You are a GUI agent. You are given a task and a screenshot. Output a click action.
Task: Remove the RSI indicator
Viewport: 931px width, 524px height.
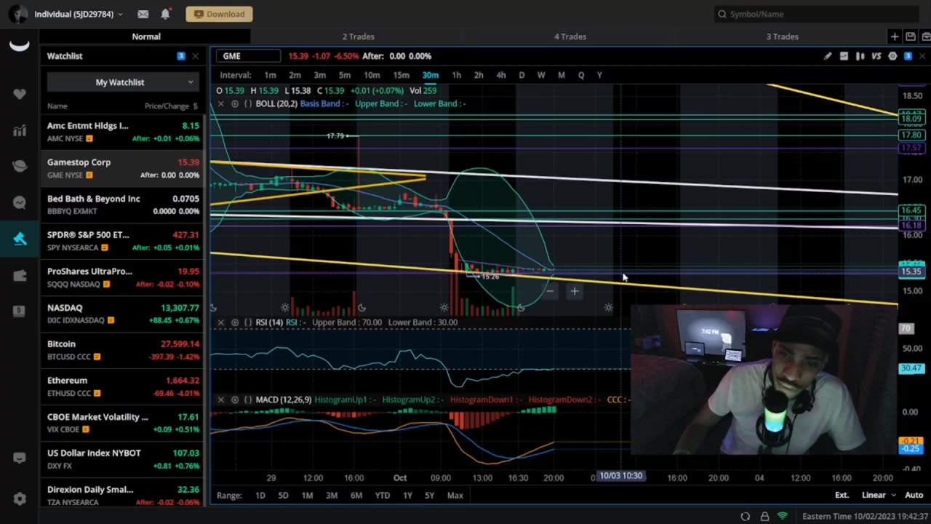pos(221,322)
